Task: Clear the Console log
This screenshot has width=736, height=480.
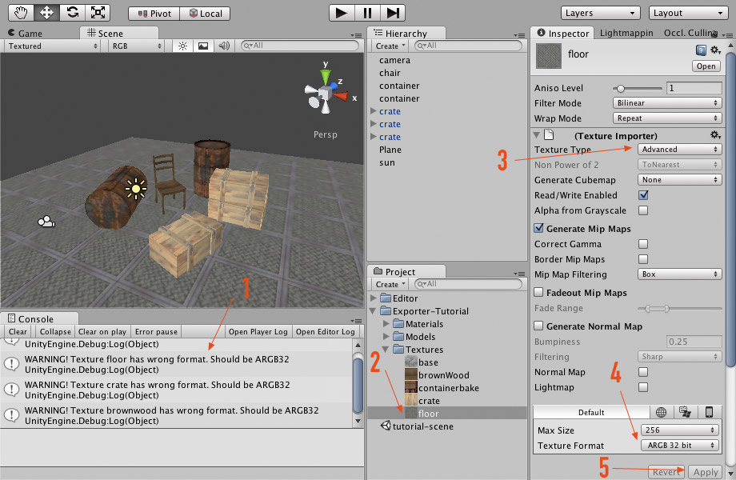Action: (x=17, y=330)
